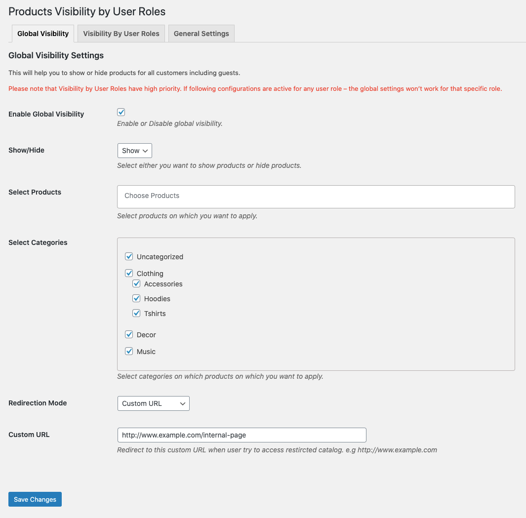Disable the Enable Global Visibility checkbox

121,112
